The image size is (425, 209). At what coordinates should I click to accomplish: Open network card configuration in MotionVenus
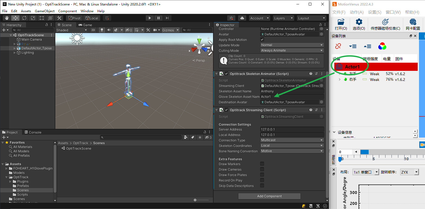[413, 24]
